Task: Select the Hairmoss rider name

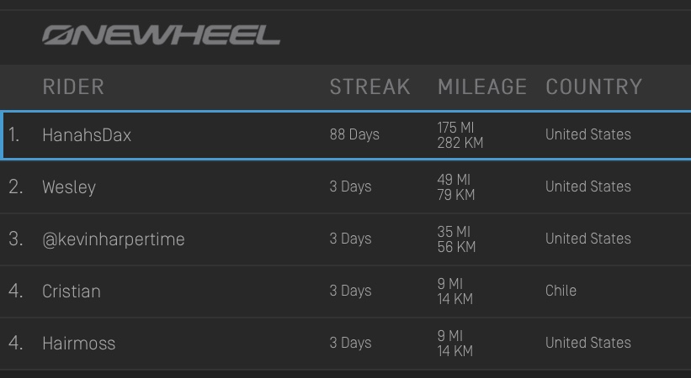Action: 78,344
